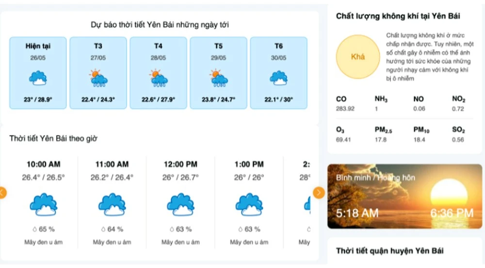Image resolution: width=485 pixels, height=268 pixels.
Task: Click the CO value 283.92
Action: [x=345, y=109]
